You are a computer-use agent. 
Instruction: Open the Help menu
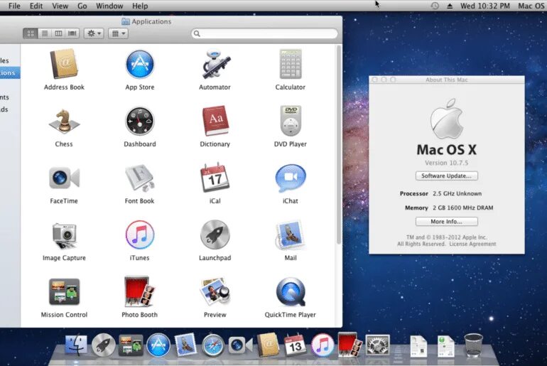tap(140, 6)
